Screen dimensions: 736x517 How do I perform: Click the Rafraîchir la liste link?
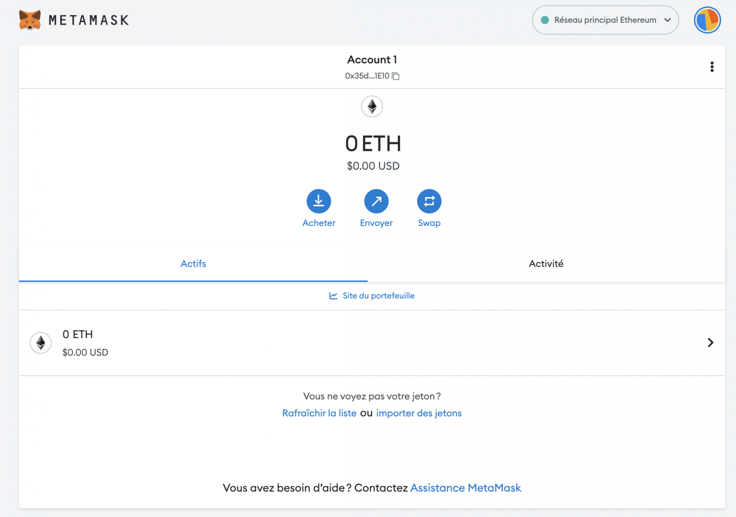point(319,413)
